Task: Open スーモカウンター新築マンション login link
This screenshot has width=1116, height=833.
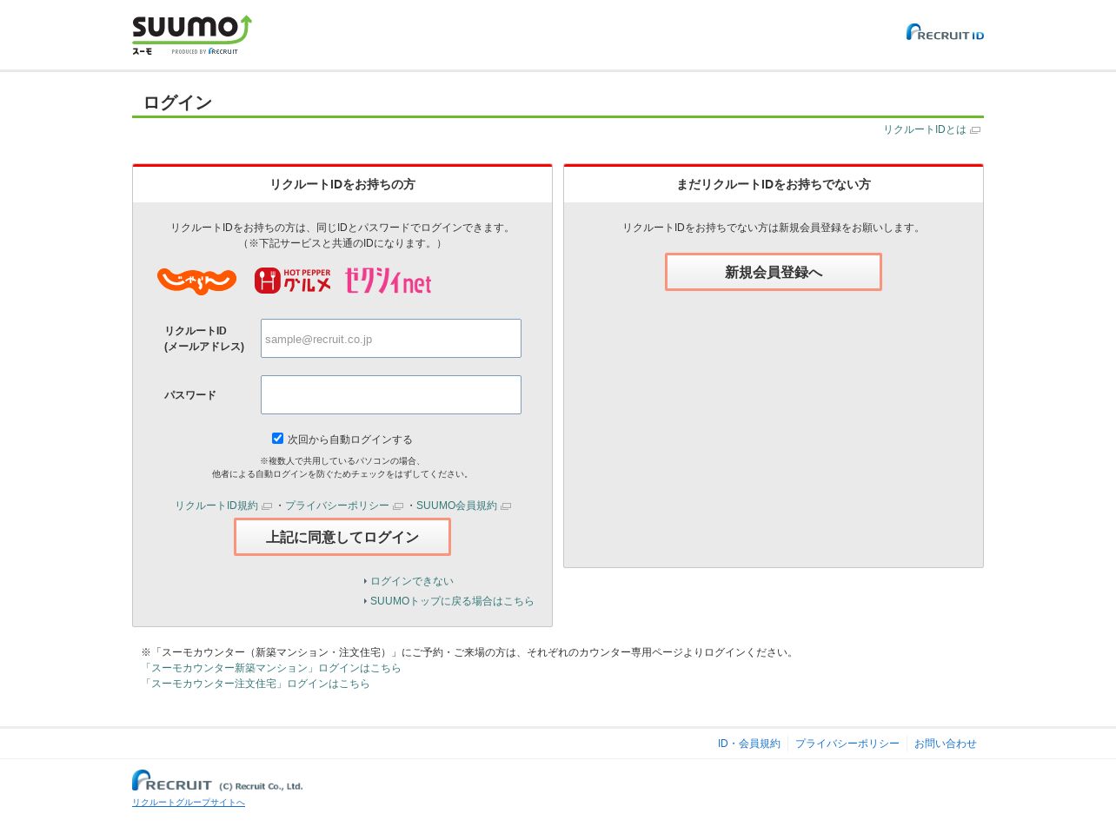Action: tap(271, 668)
